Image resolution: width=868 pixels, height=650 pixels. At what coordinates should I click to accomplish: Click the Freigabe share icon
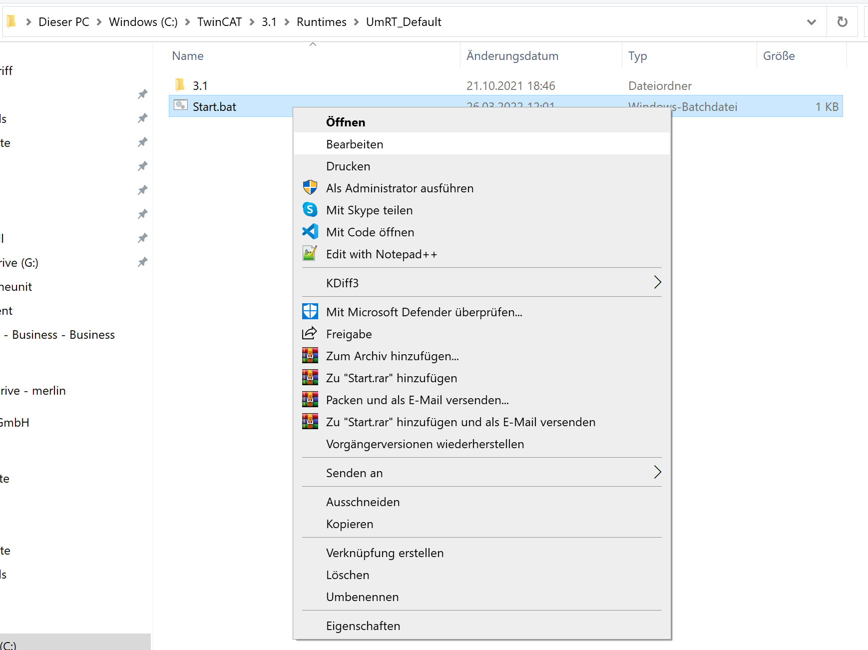point(310,333)
